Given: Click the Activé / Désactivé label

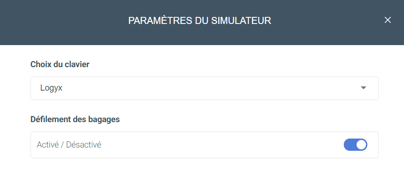Looking at the screenshot, I should click(69, 145).
